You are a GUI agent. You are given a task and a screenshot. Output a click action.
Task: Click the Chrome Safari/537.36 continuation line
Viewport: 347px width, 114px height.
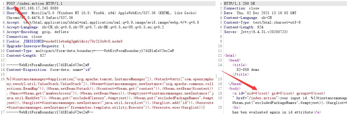[40, 17]
